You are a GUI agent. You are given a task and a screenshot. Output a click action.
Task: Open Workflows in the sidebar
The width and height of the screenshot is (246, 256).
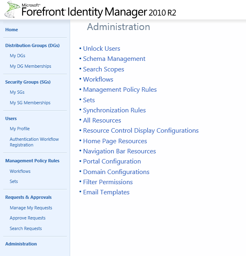pyautogui.click(x=20, y=171)
